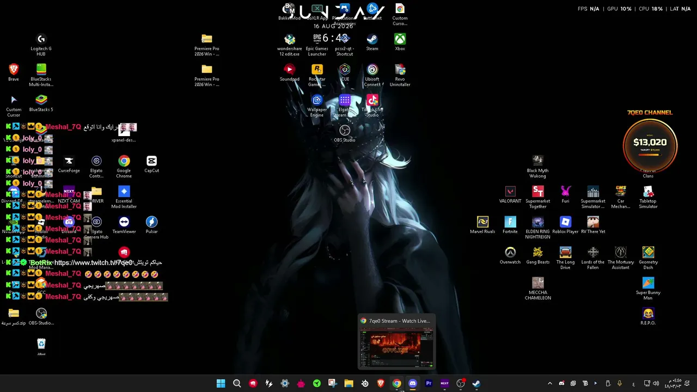Select the Tabletop Simulator icon
The image size is (697, 392).
point(648,197)
